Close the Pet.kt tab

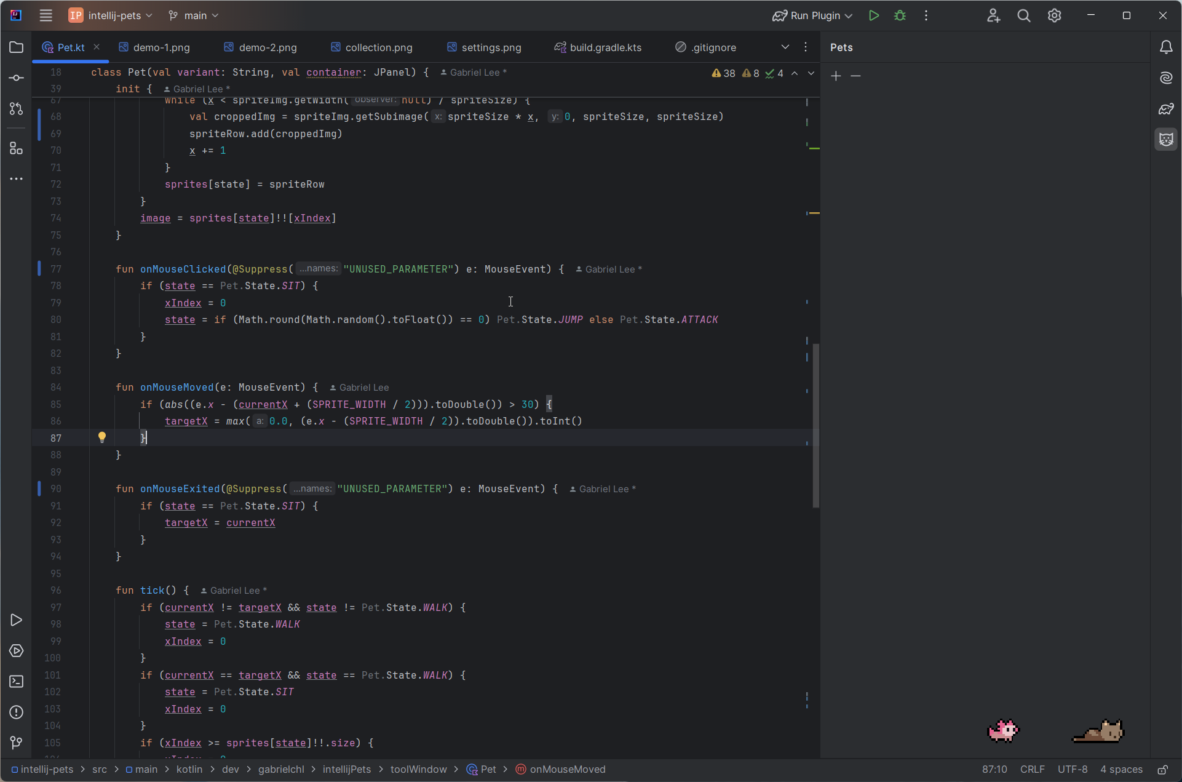click(x=97, y=47)
